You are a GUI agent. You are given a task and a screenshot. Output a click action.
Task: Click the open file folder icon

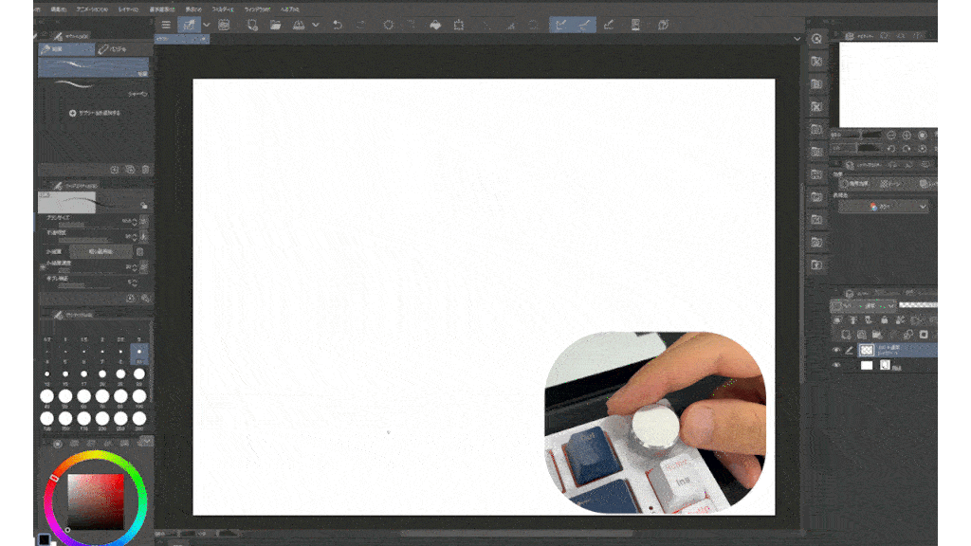[x=276, y=25]
